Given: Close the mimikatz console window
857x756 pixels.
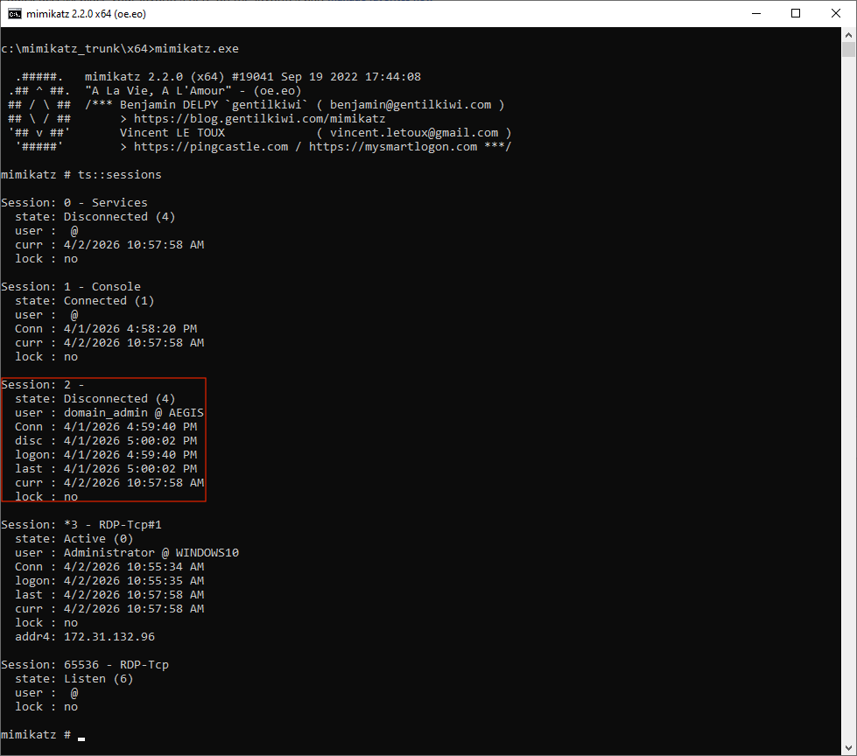Looking at the screenshot, I should 836,14.
